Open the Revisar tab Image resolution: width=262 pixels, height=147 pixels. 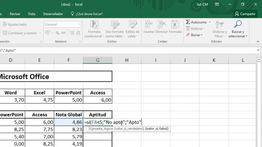point(15,14)
